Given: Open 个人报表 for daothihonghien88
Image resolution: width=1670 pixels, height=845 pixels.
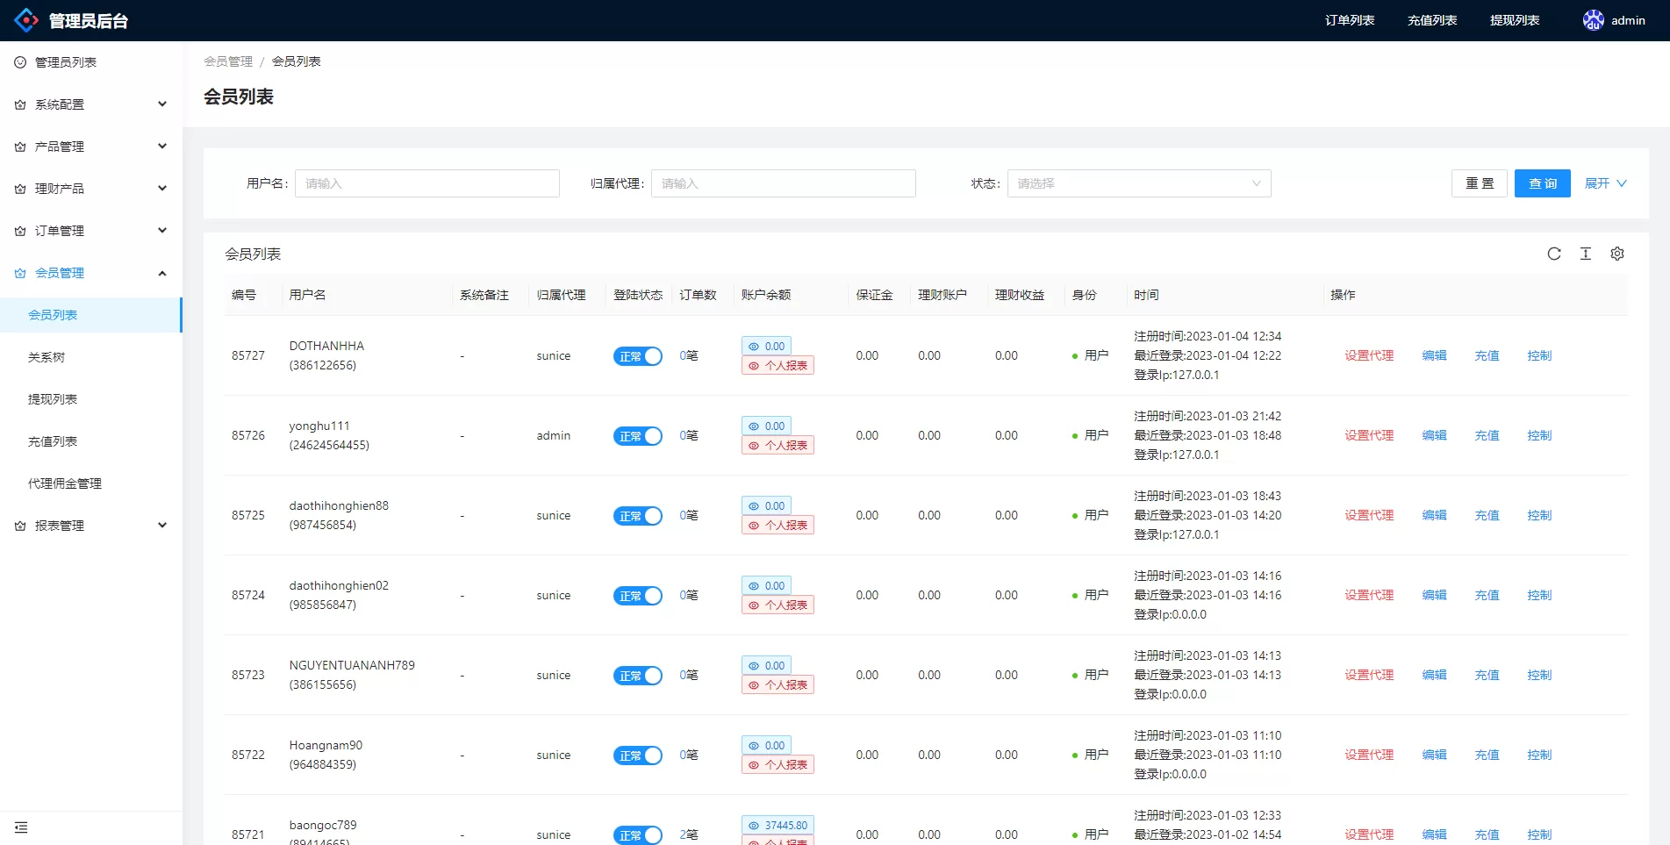Looking at the screenshot, I should (x=778, y=526).
